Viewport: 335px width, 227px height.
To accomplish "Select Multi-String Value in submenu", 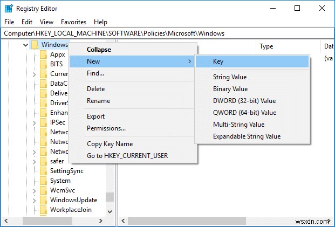I will pyautogui.click(x=252, y=125).
